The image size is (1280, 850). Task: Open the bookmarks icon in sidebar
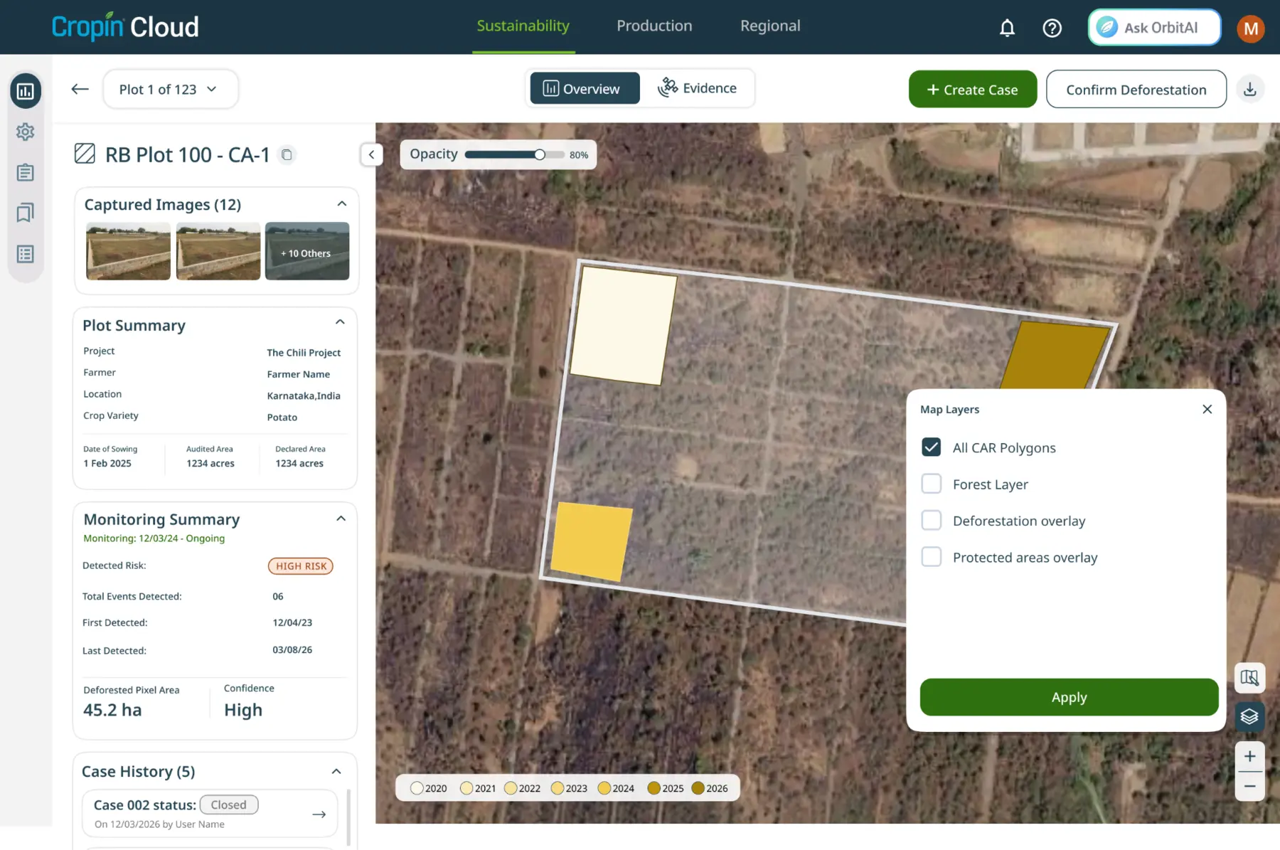pos(26,213)
